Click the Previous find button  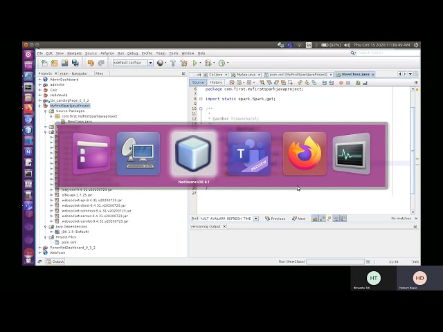275,219
